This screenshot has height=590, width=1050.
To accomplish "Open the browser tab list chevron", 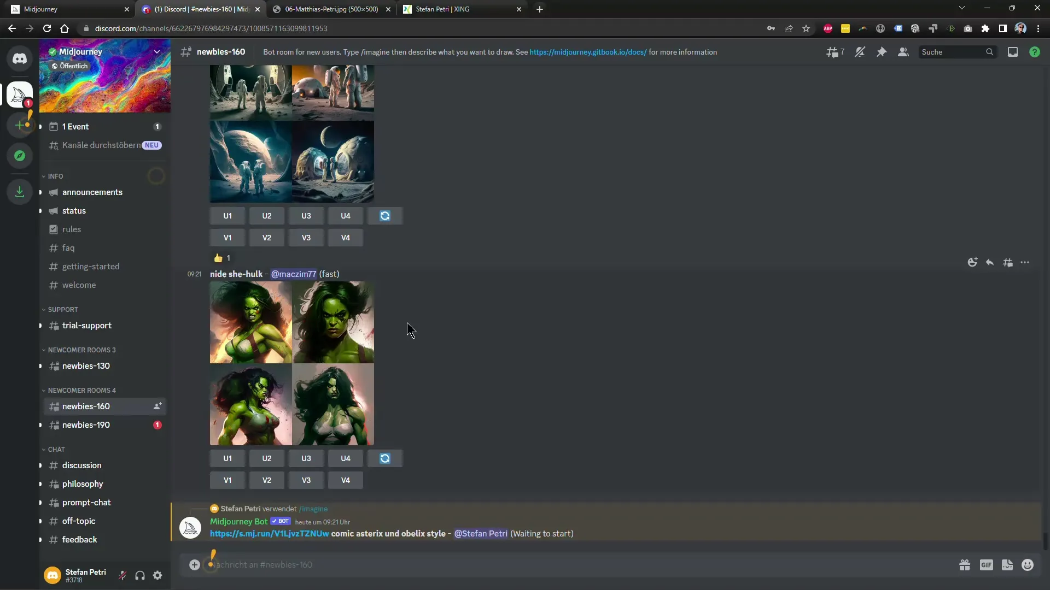I will click(x=962, y=8).
